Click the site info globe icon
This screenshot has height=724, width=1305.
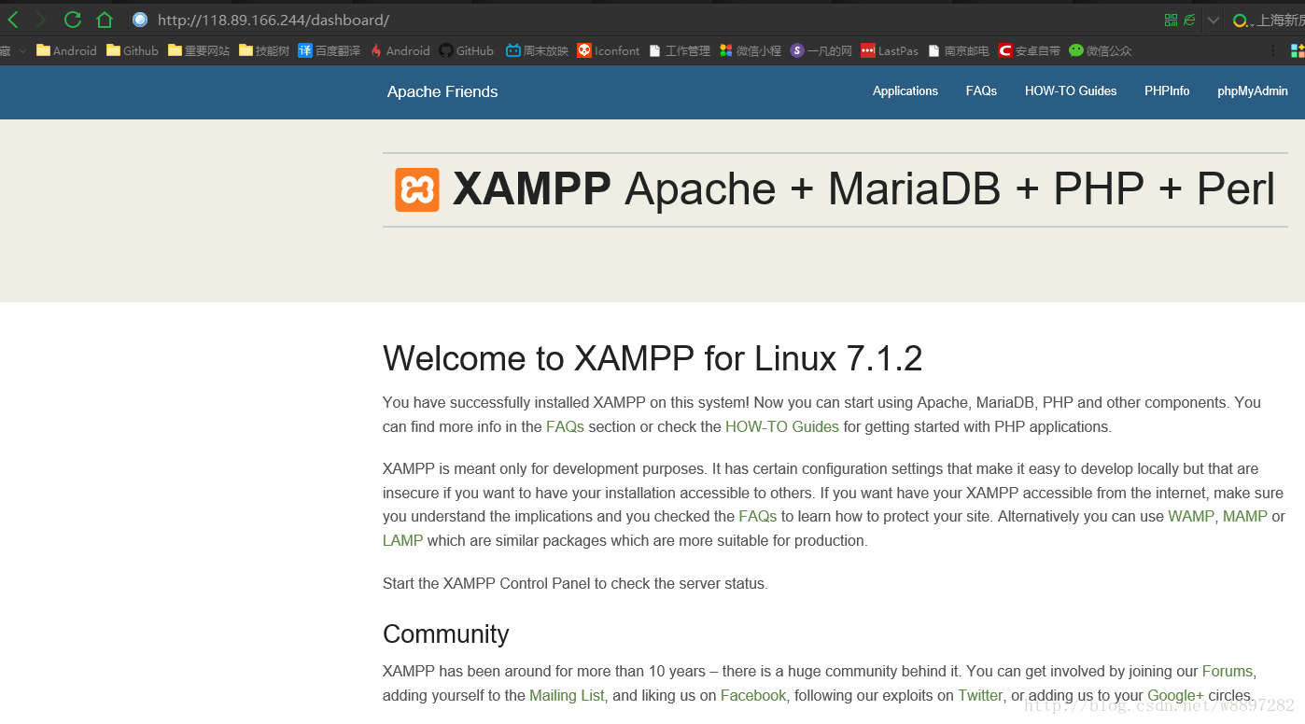pos(140,20)
